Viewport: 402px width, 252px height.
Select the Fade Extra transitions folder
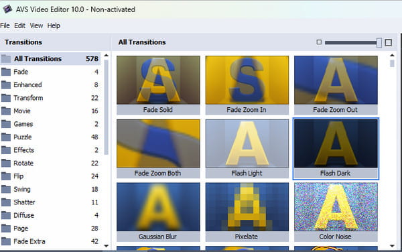click(50, 241)
